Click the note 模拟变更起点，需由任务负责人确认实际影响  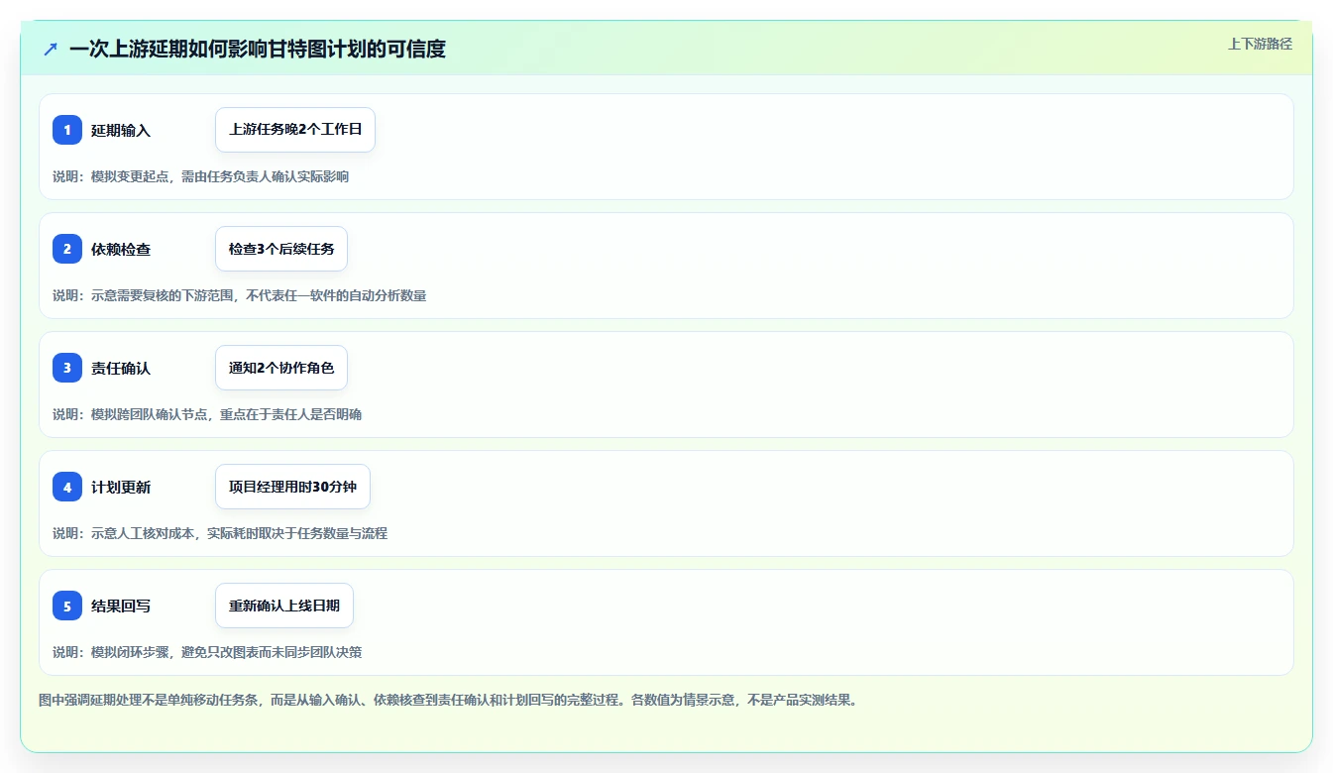[x=200, y=176]
